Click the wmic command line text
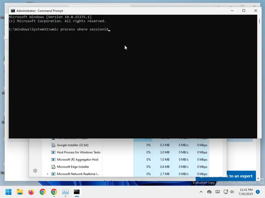The height and width of the screenshot is (198, 265). 79,29
